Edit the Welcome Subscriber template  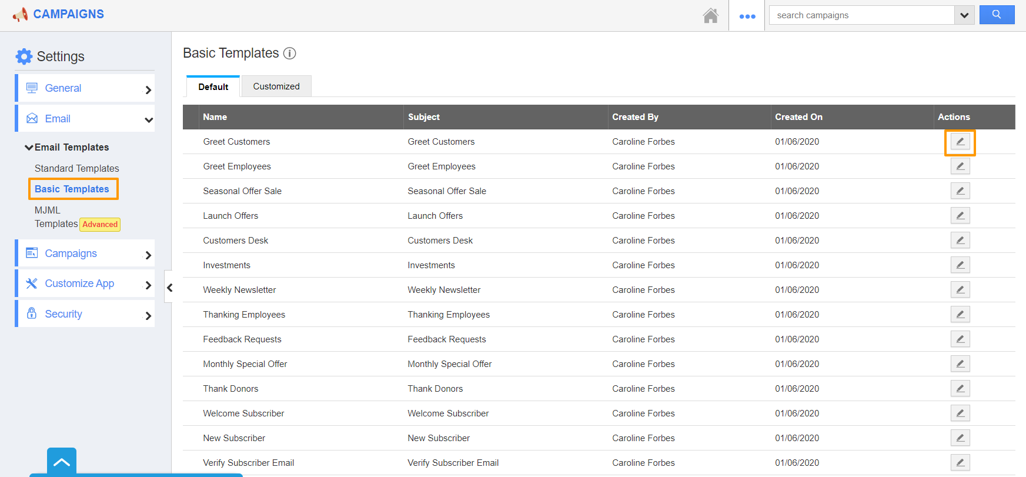(960, 413)
